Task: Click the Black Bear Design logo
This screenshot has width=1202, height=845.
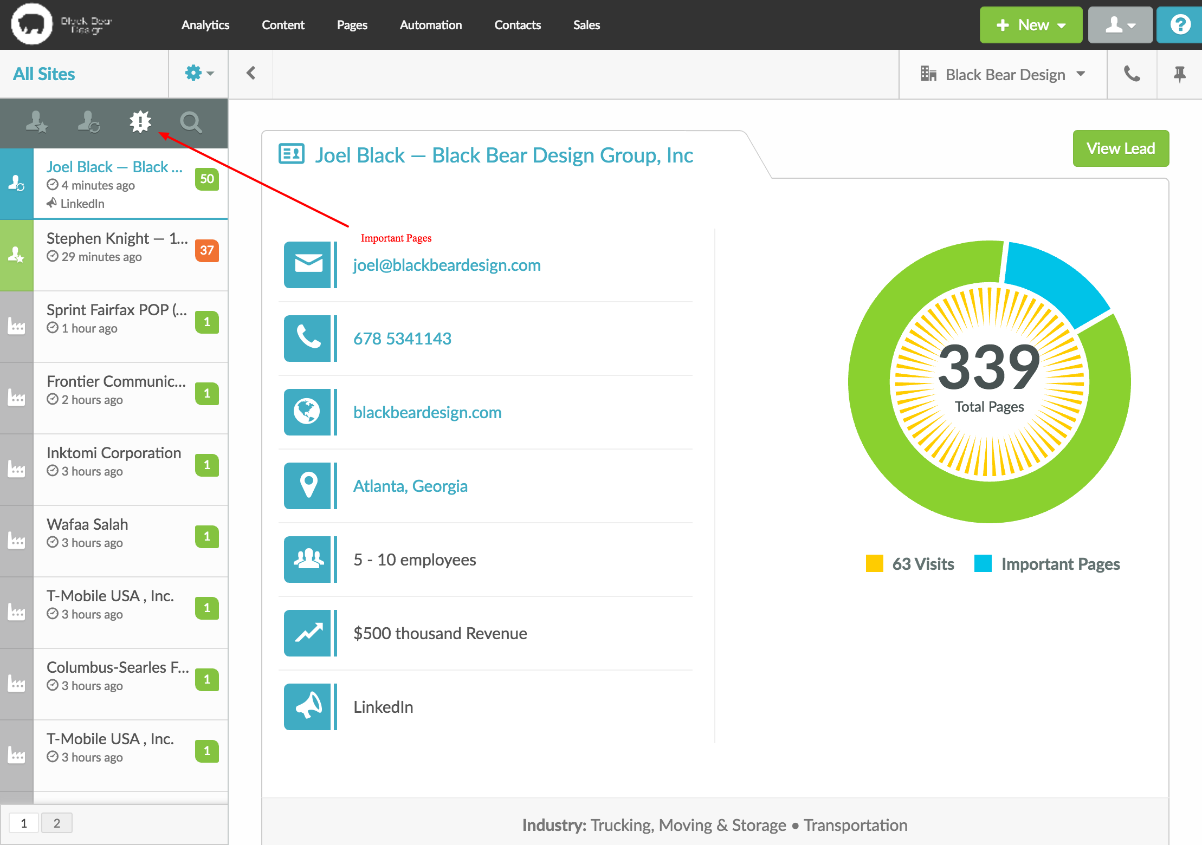Action: [x=32, y=24]
